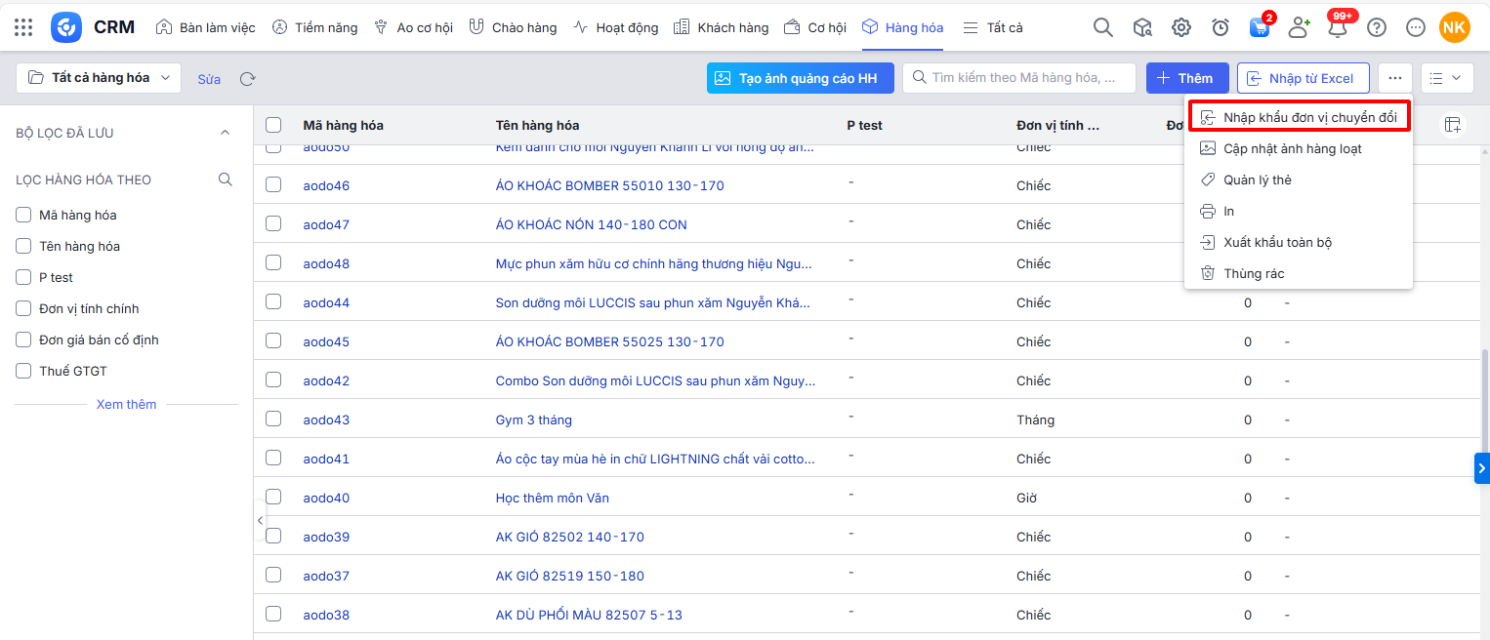Click the refresh icon next to Sửa
The width and height of the screenshot is (1490, 640).
pos(248,78)
